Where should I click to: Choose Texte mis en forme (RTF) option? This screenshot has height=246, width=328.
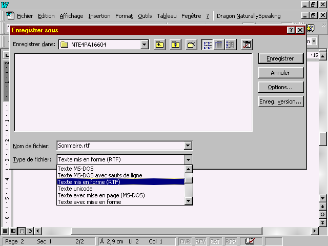tap(120, 182)
